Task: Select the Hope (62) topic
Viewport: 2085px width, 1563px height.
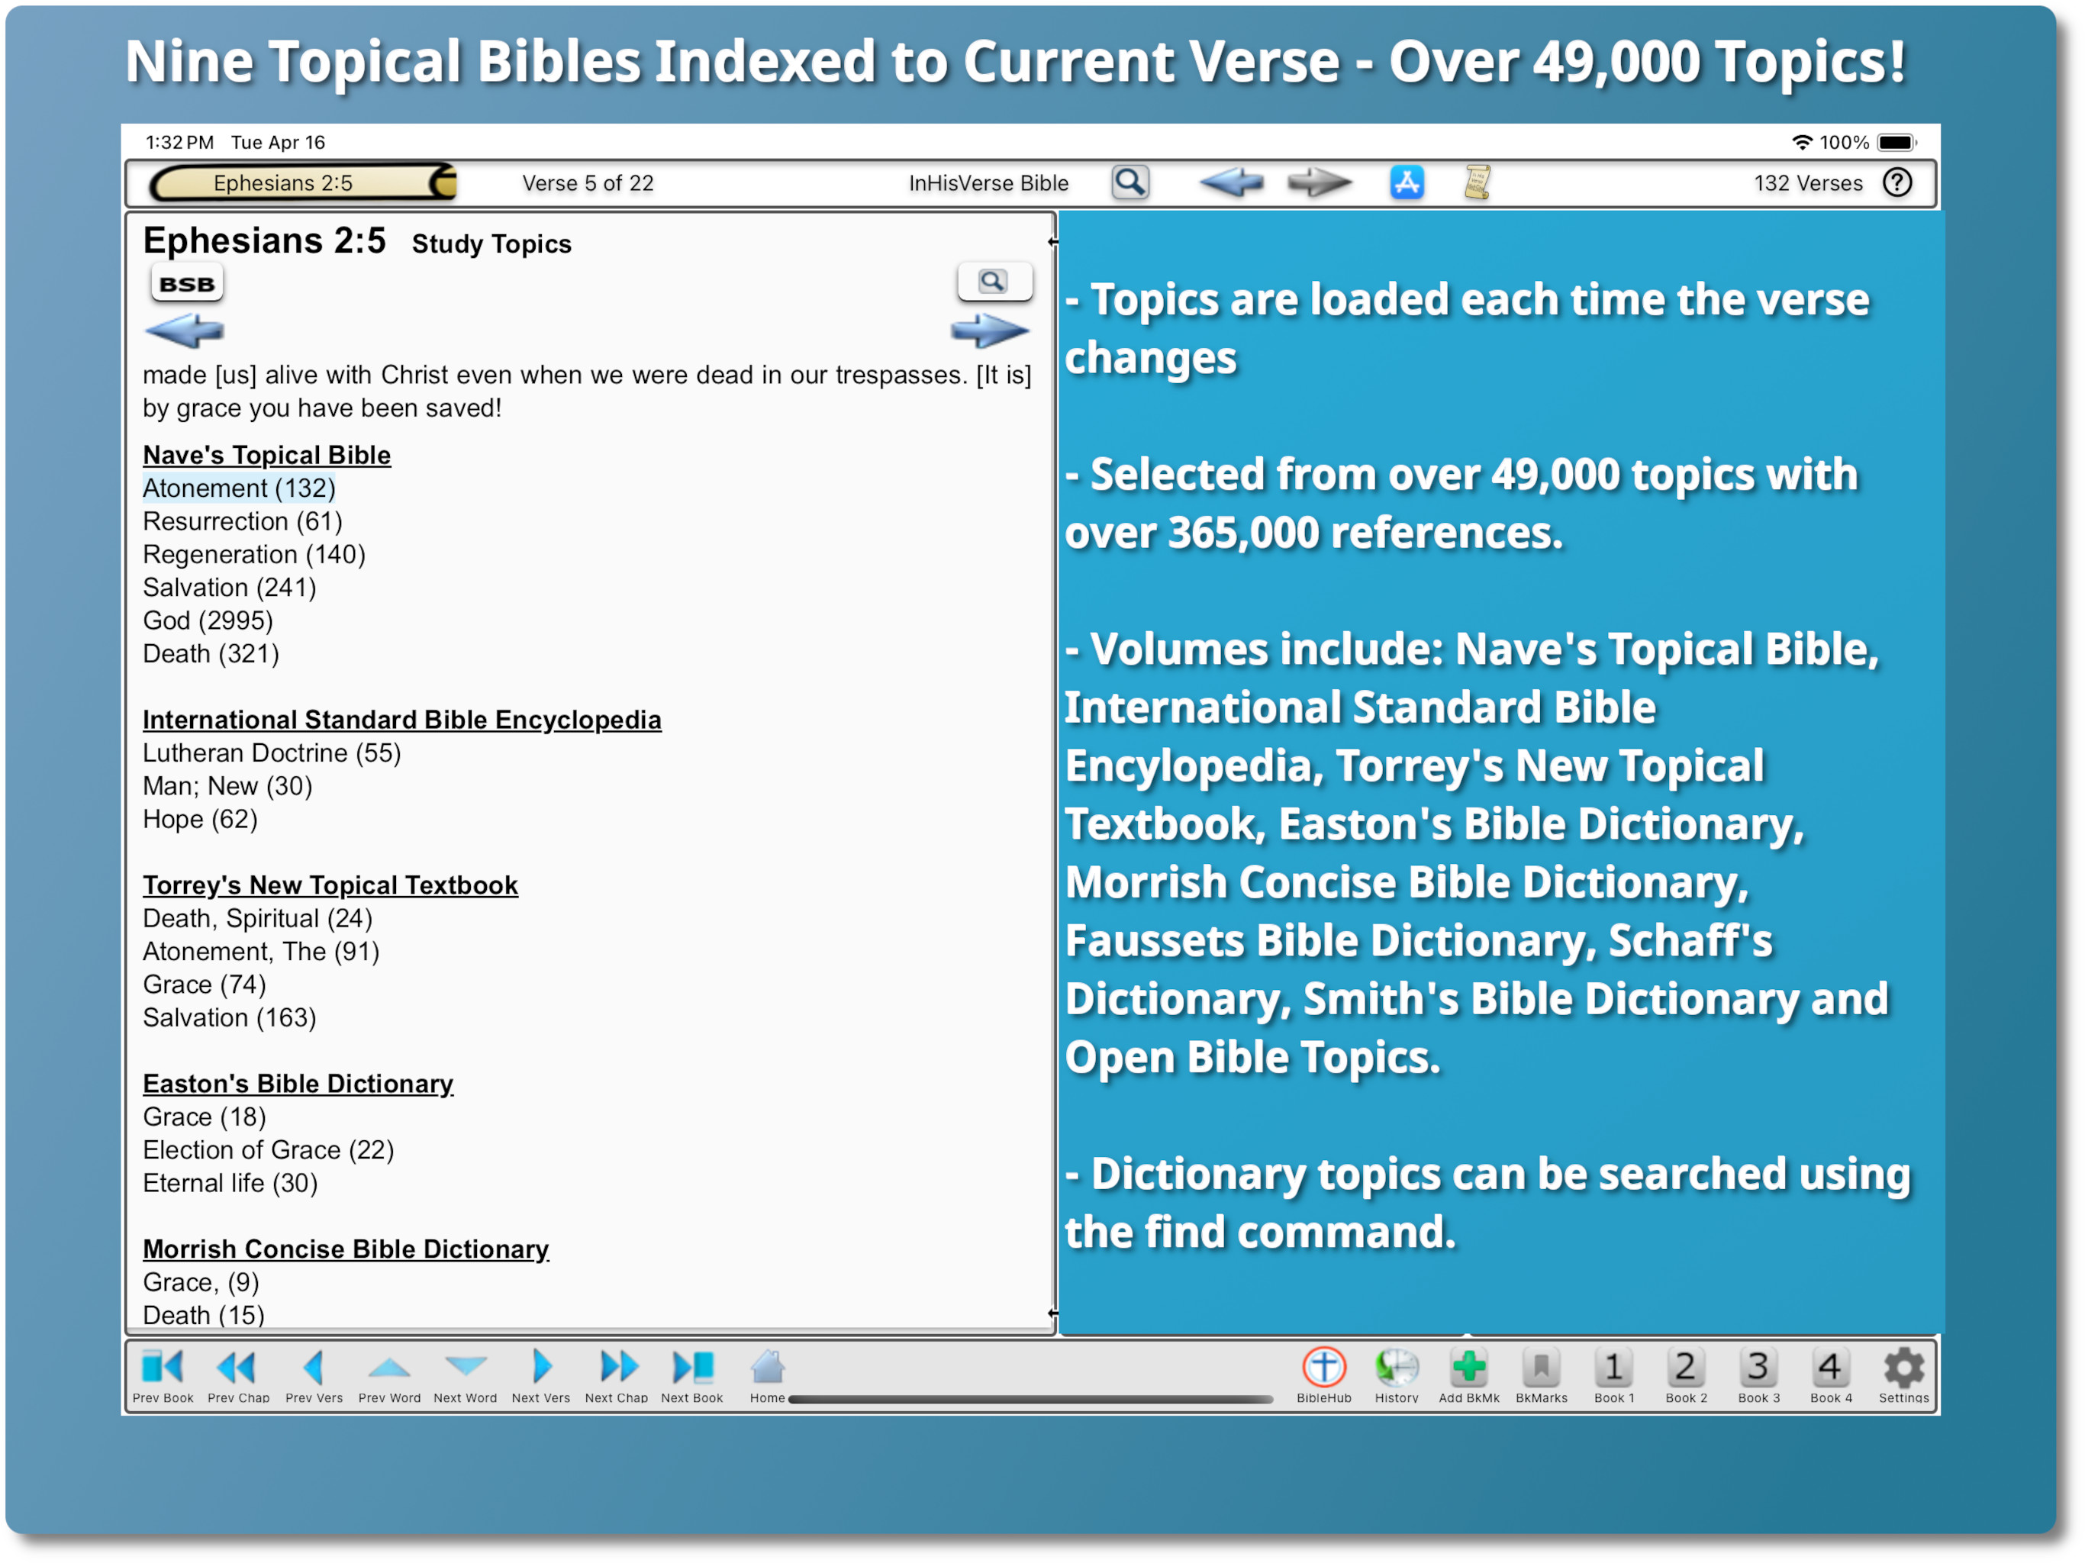Action: 200,819
